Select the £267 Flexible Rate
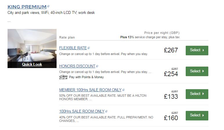The image size is (224, 130). click(197, 50)
